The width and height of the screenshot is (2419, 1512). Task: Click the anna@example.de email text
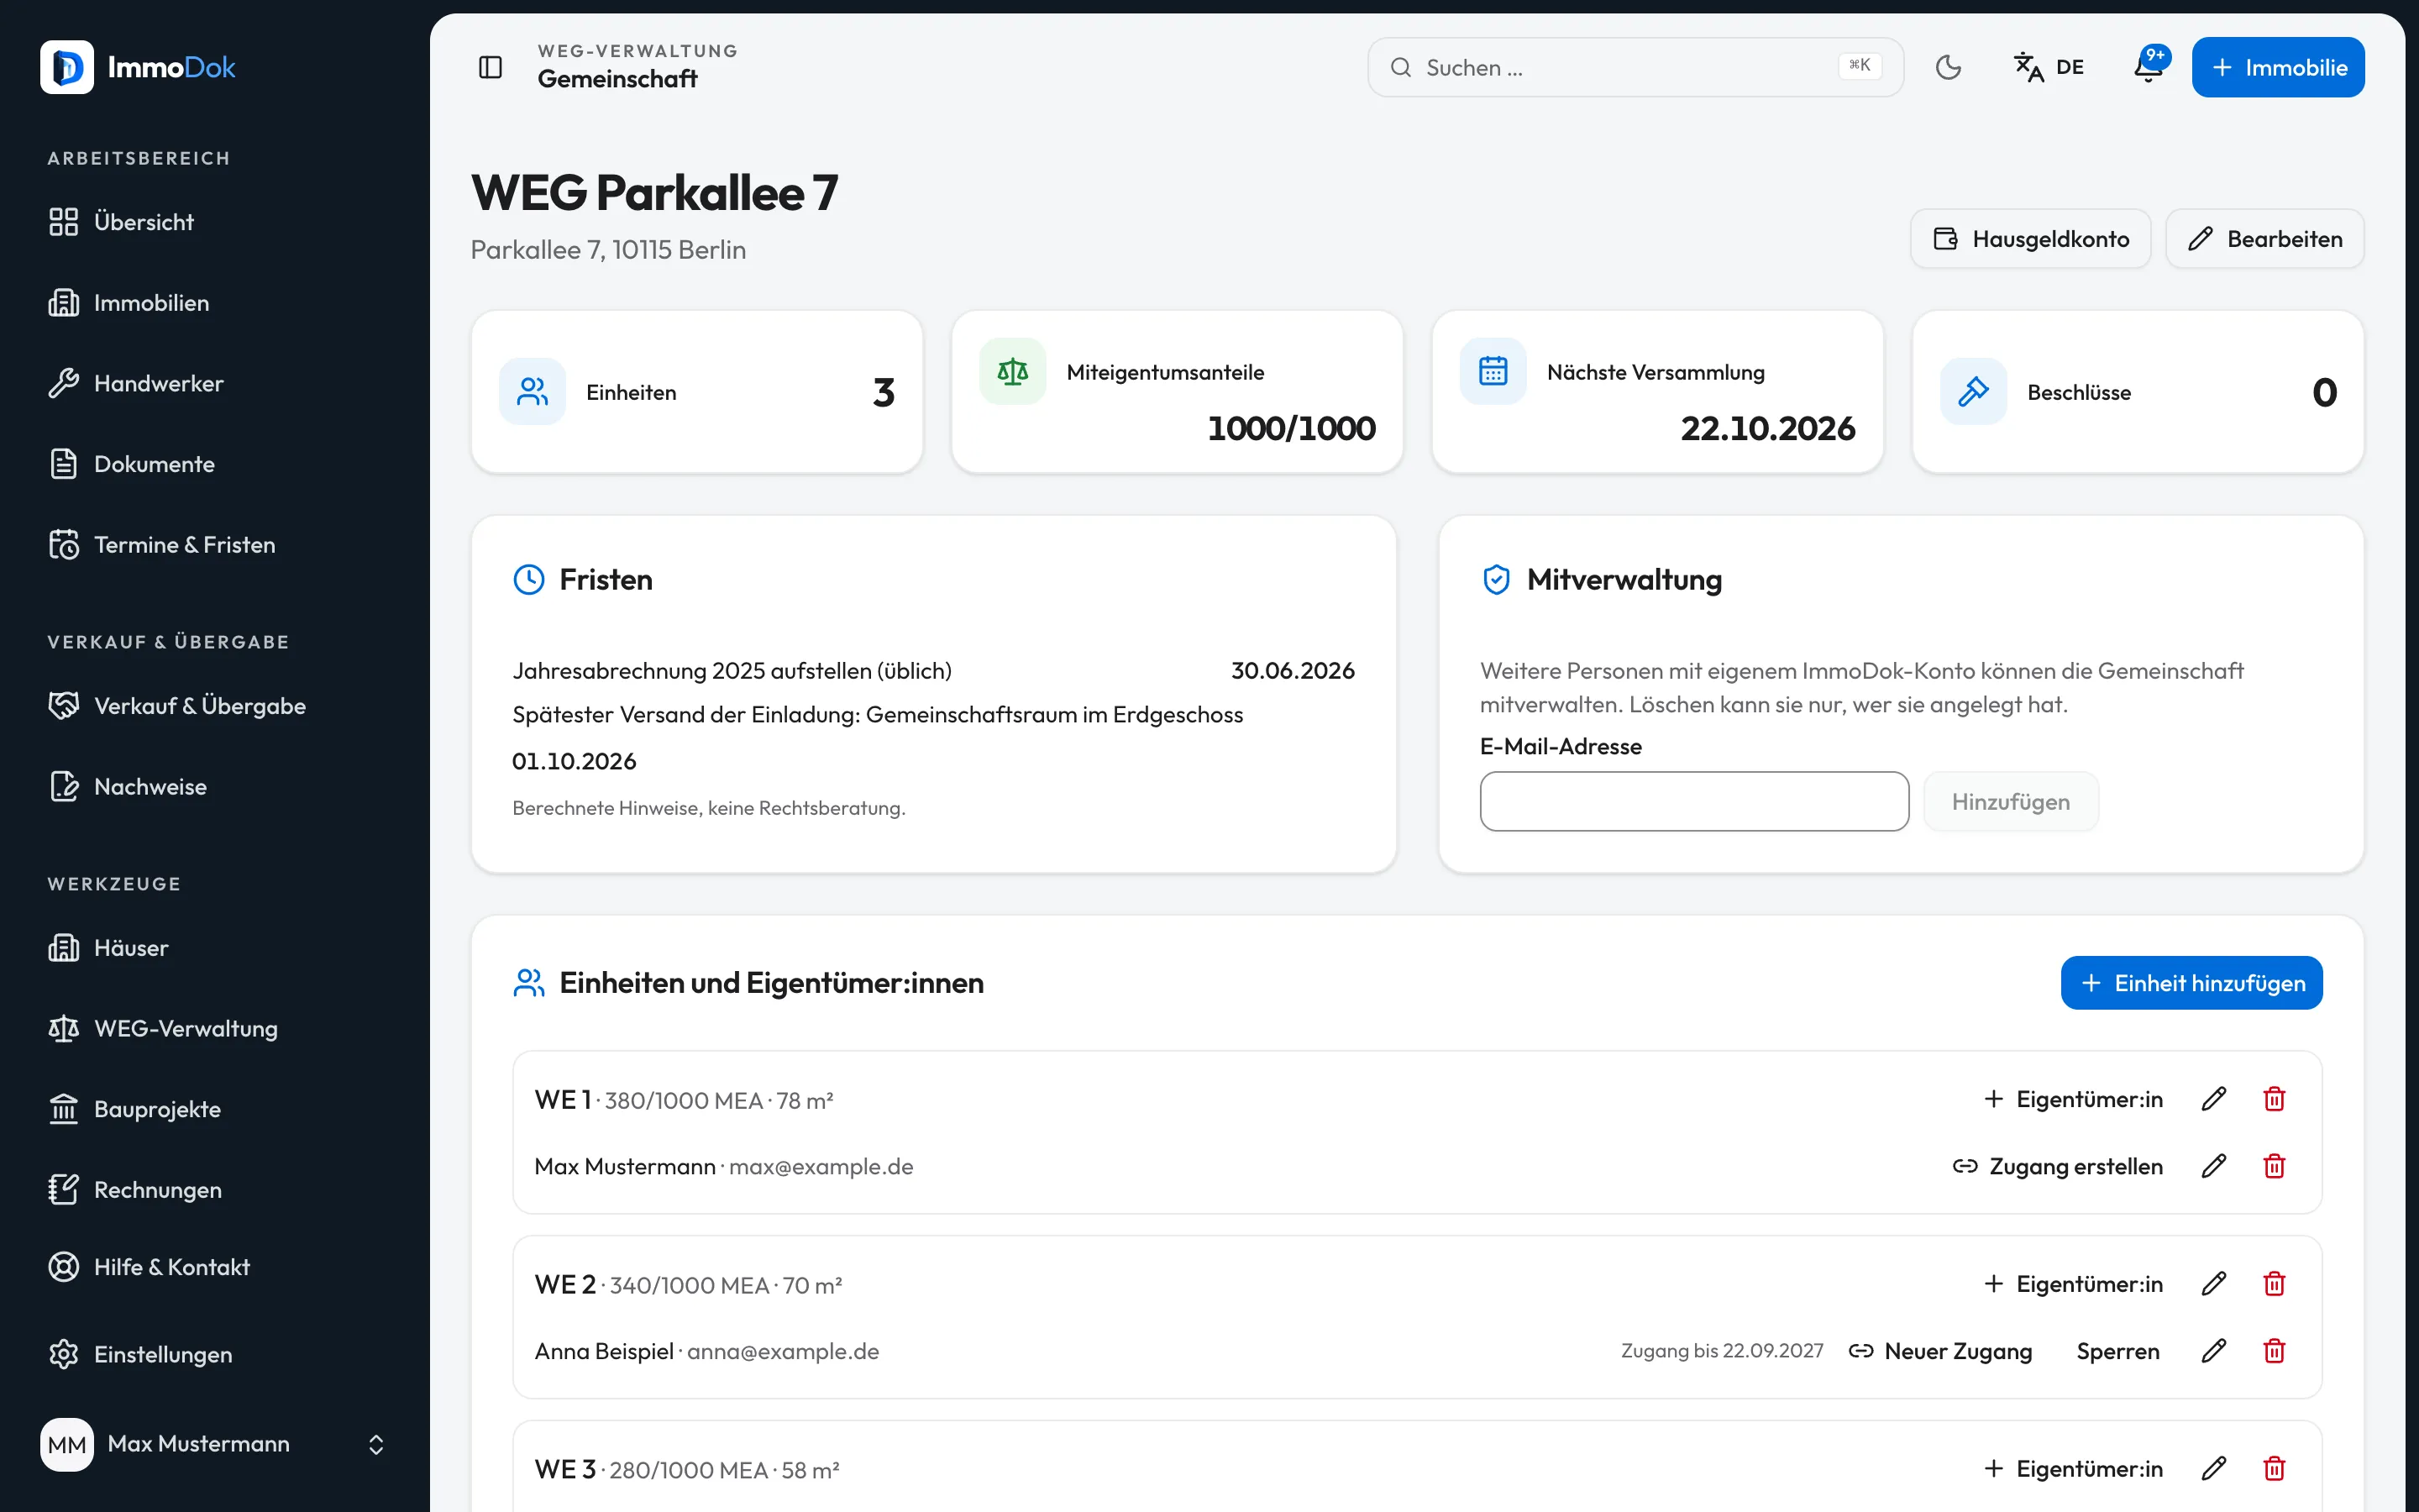coord(783,1352)
